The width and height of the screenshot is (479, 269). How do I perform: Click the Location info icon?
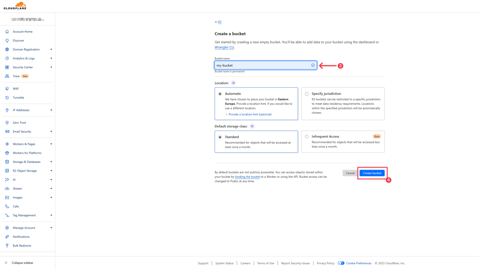[234, 83]
